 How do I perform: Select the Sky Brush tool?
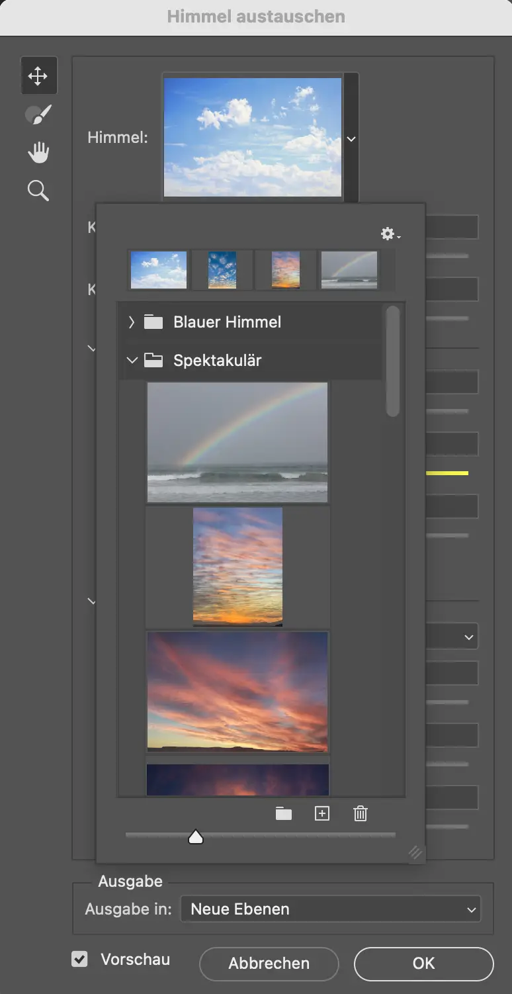point(38,114)
